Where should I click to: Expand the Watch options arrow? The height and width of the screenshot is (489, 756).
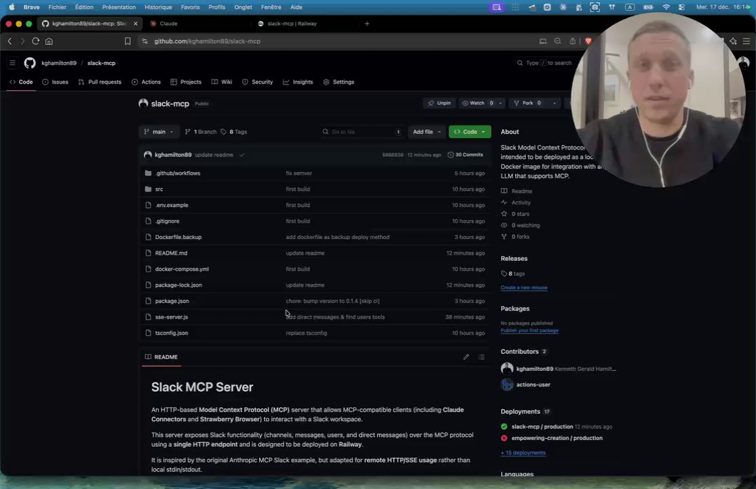(500, 103)
